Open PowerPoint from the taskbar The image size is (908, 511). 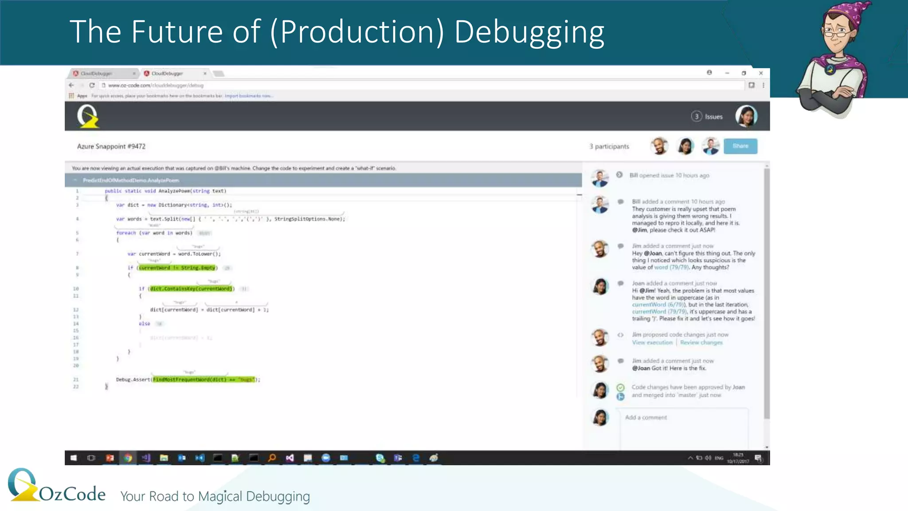coord(110,458)
